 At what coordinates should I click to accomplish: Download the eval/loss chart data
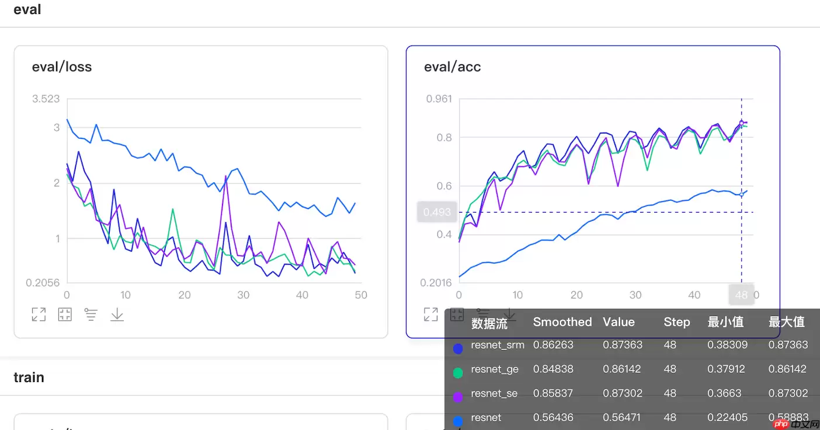pos(117,314)
